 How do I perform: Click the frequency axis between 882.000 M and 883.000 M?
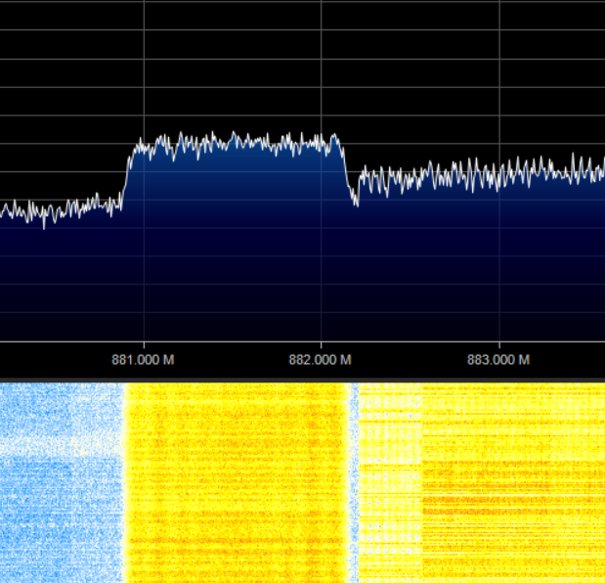(411, 360)
